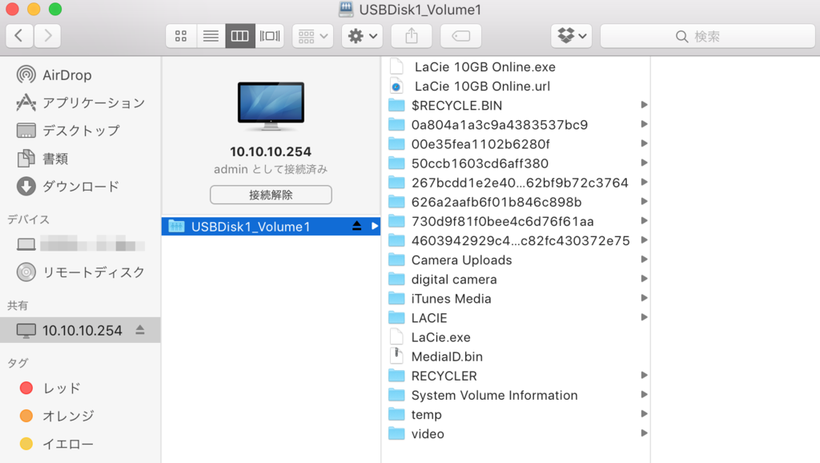Viewport: 820px width, 463px height.
Task: Open 書類 in the sidebar
Action: (x=80, y=158)
